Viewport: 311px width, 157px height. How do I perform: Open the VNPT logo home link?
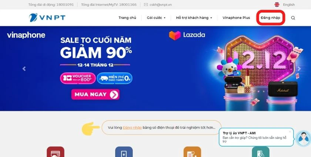pyautogui.click(x=47, y=18)
